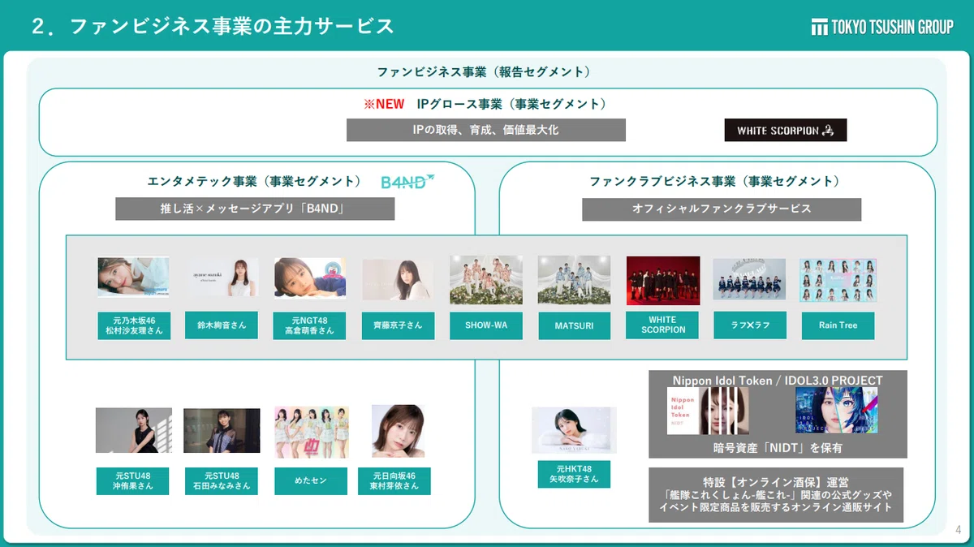Click the Tokyo Tsushin Group logo
The height and width of the screenshot is (547, 974).
tap(881, 28)
